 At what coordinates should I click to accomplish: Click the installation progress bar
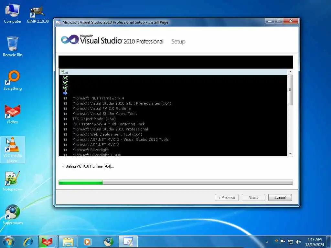coord(176,182)
